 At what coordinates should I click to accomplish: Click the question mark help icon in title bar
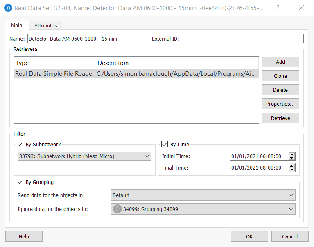coord(278,8)
